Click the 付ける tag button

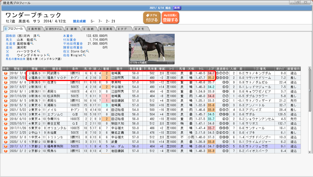tap(152, 18)
